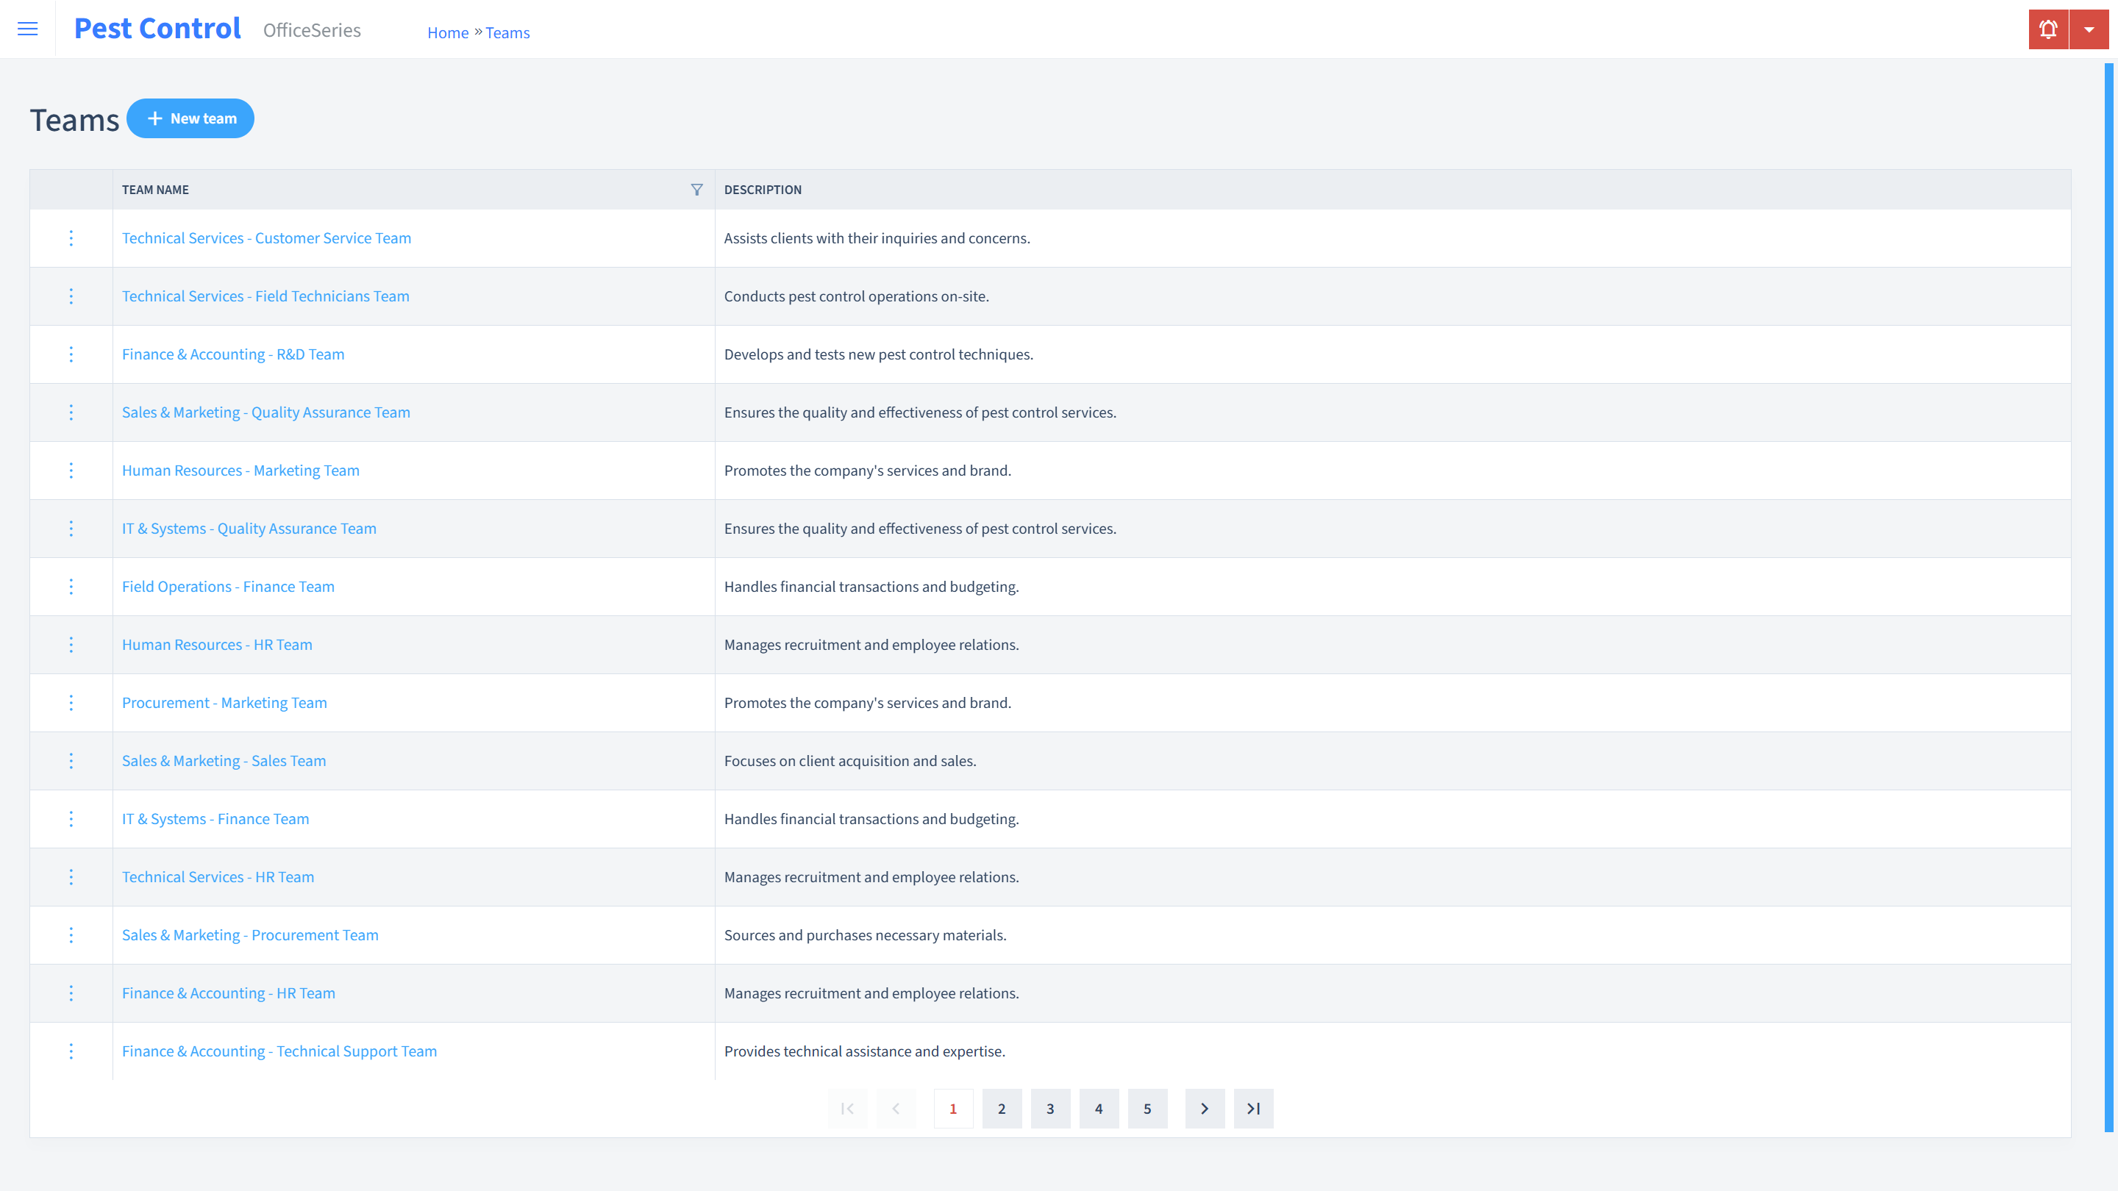Click previous page arrow button

897,1108
